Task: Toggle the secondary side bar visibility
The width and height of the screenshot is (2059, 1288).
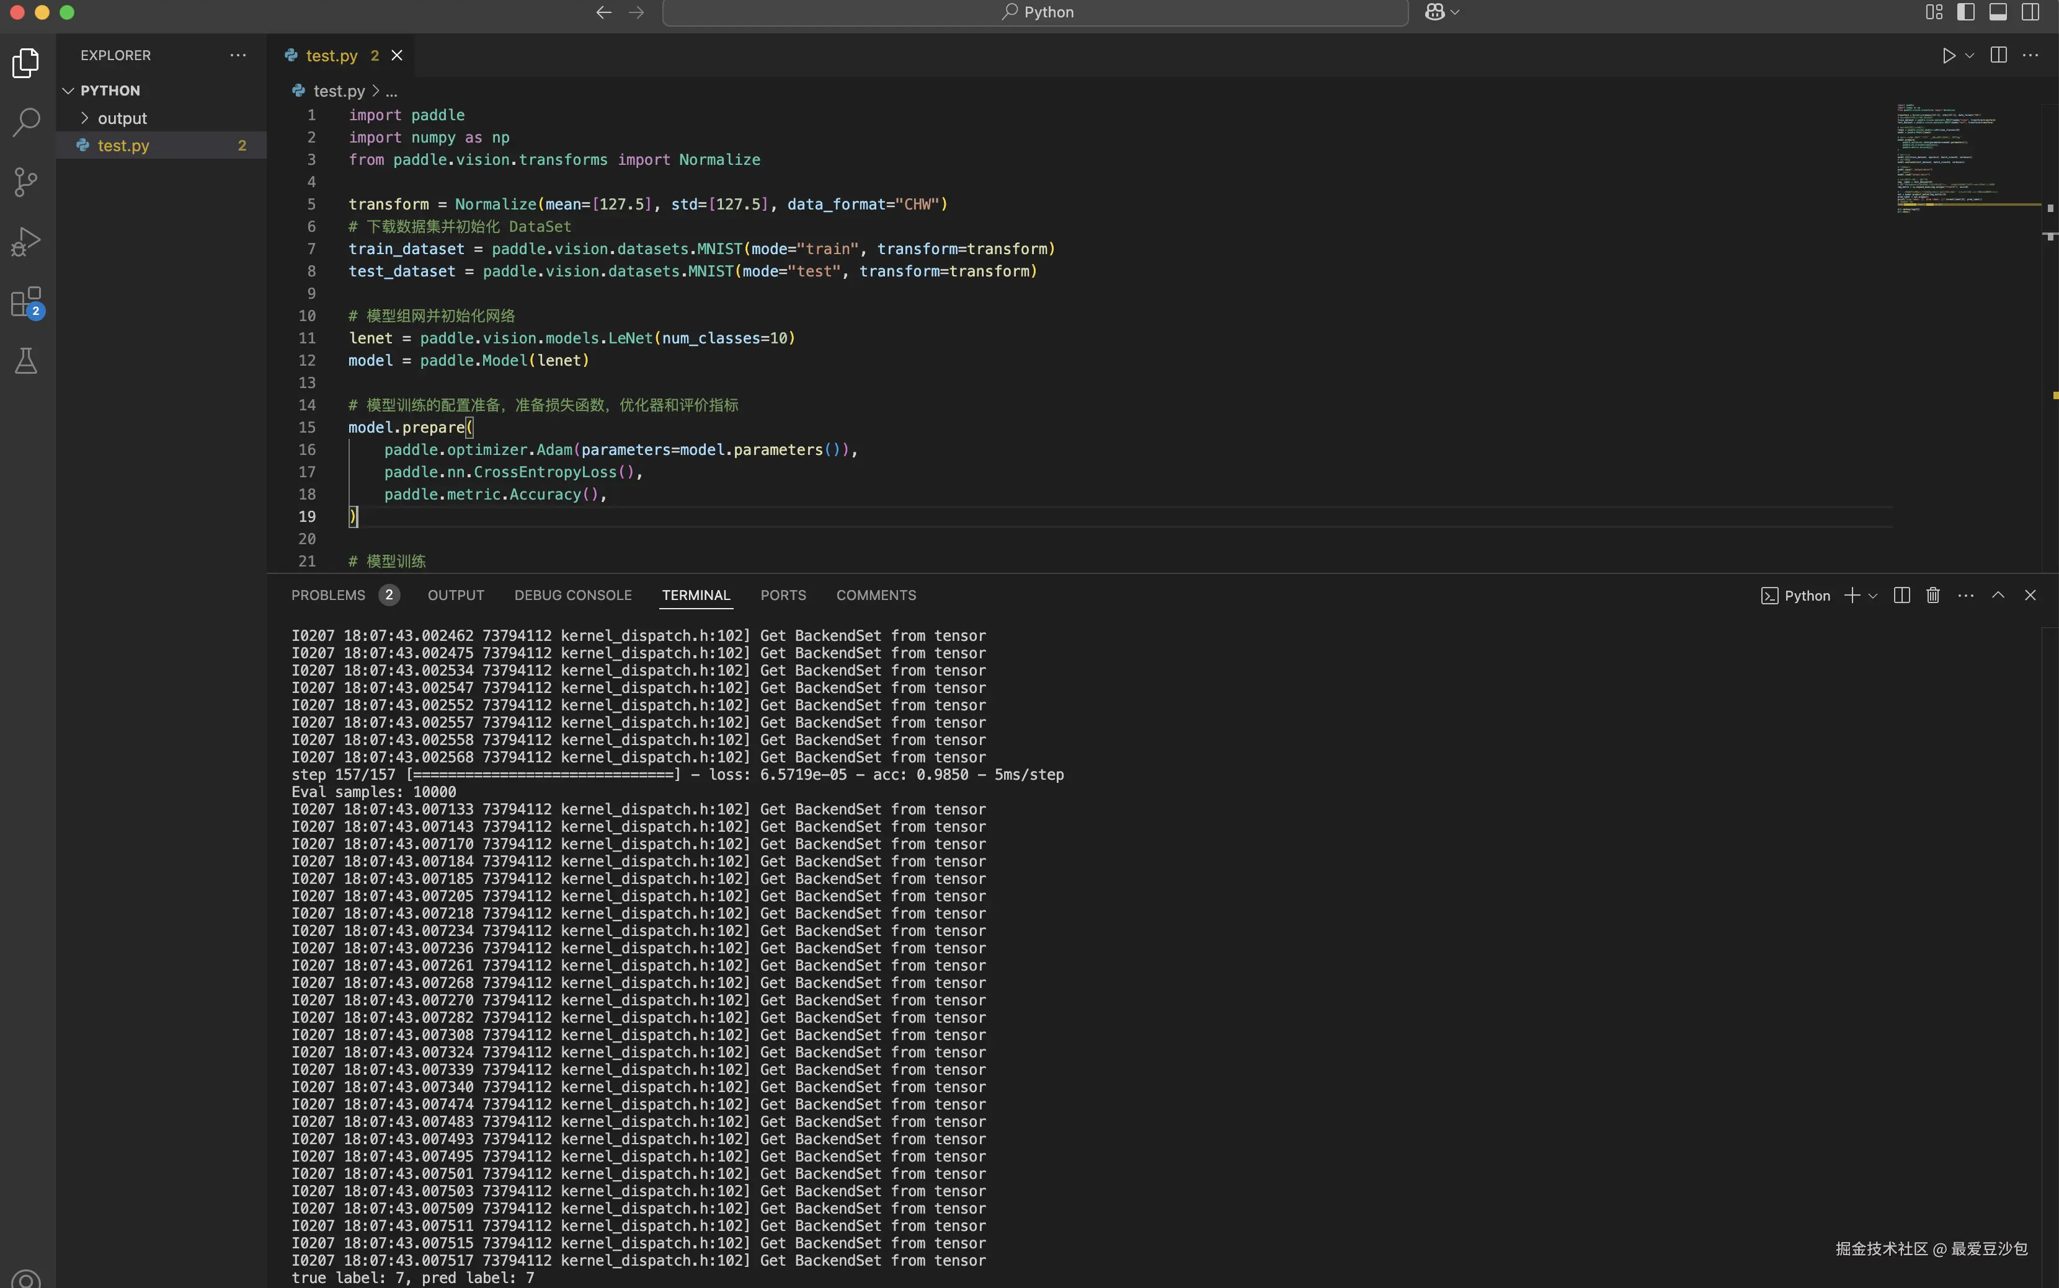Action: point(2031,12)
